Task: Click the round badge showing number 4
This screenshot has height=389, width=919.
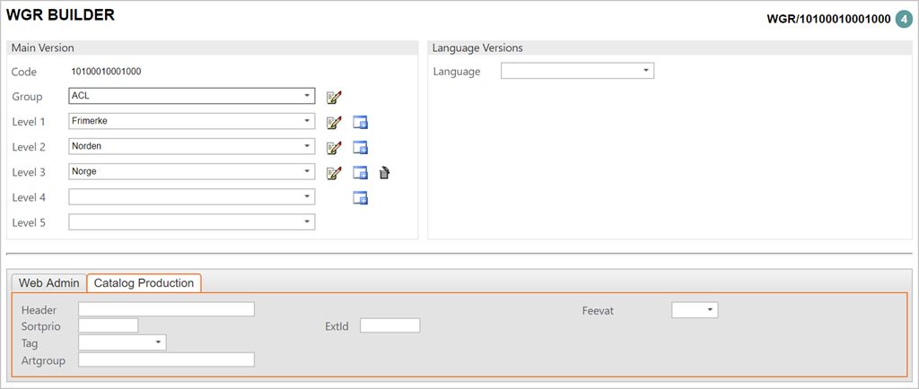Action: tap(904, 19)
